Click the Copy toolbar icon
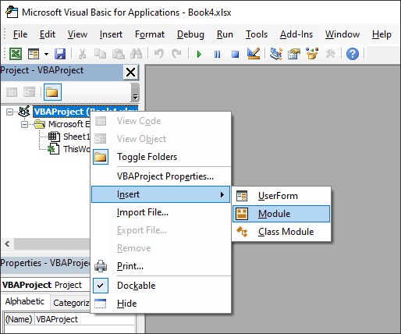 coord(100,54)
